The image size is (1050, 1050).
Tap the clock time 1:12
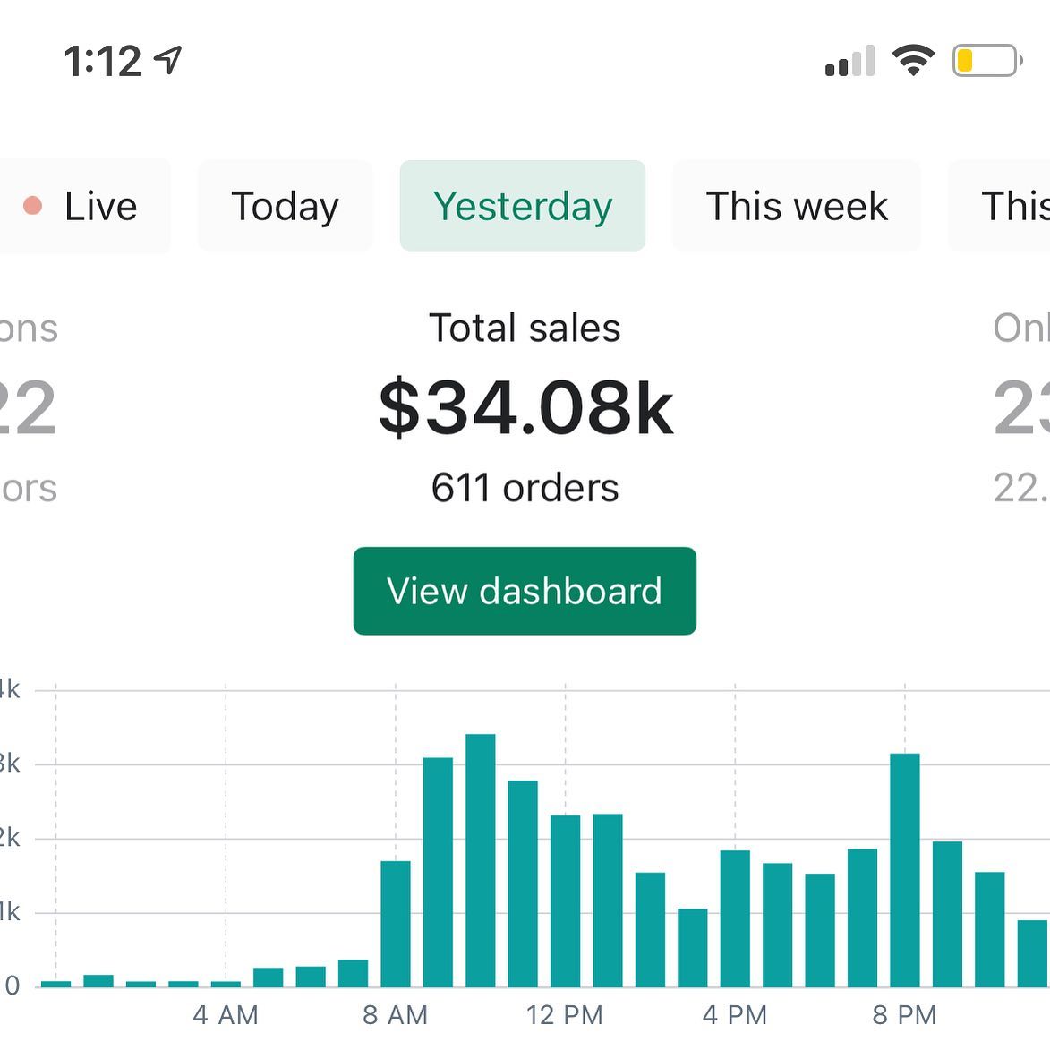pos(103,62)
